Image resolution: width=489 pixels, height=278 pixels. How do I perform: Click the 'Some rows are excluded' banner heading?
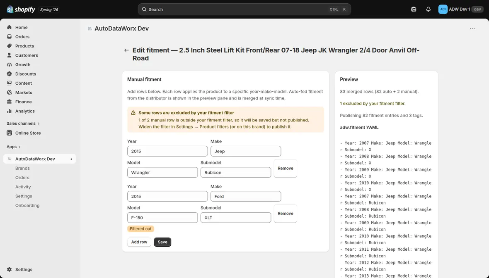pyautogui.click(x=186, y=113)
